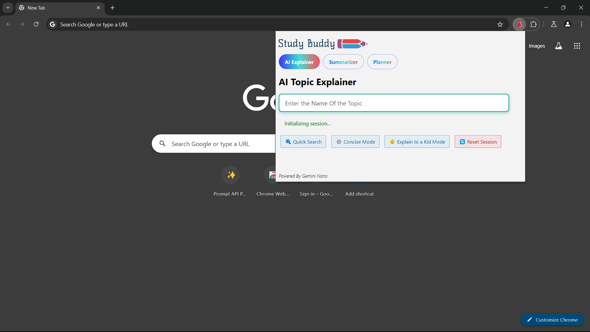
Task: Reload the page with the refresh icon
Action: [x=36, y=24]
